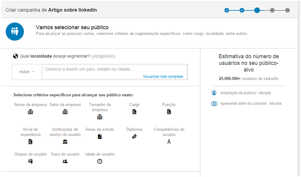Select Idade do usuário label

click(x=100, y=154)
